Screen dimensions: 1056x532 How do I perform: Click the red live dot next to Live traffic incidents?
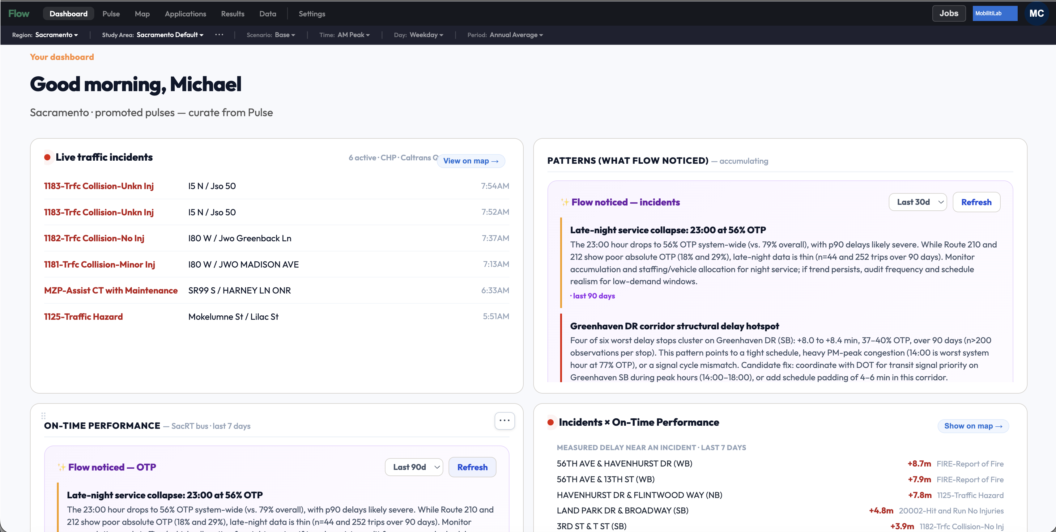[47, 157]
